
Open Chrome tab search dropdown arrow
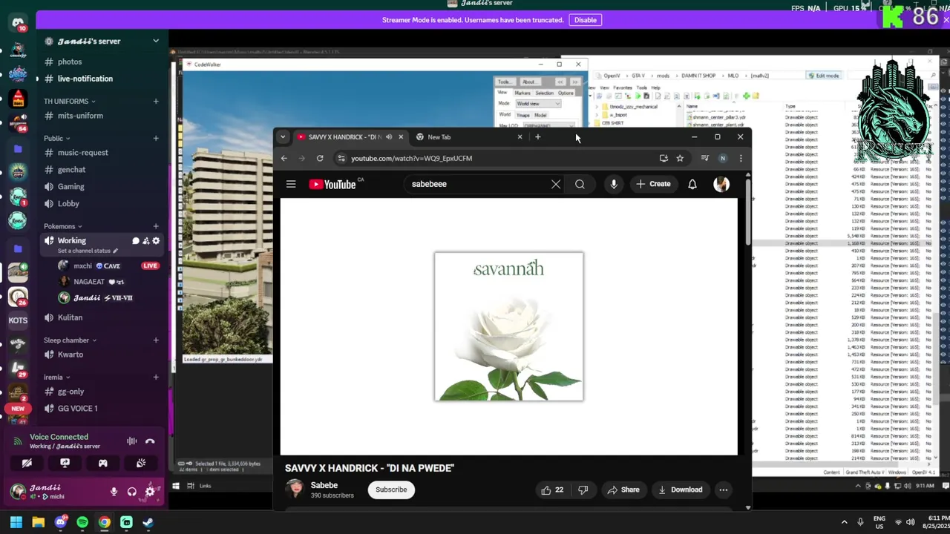283,136
